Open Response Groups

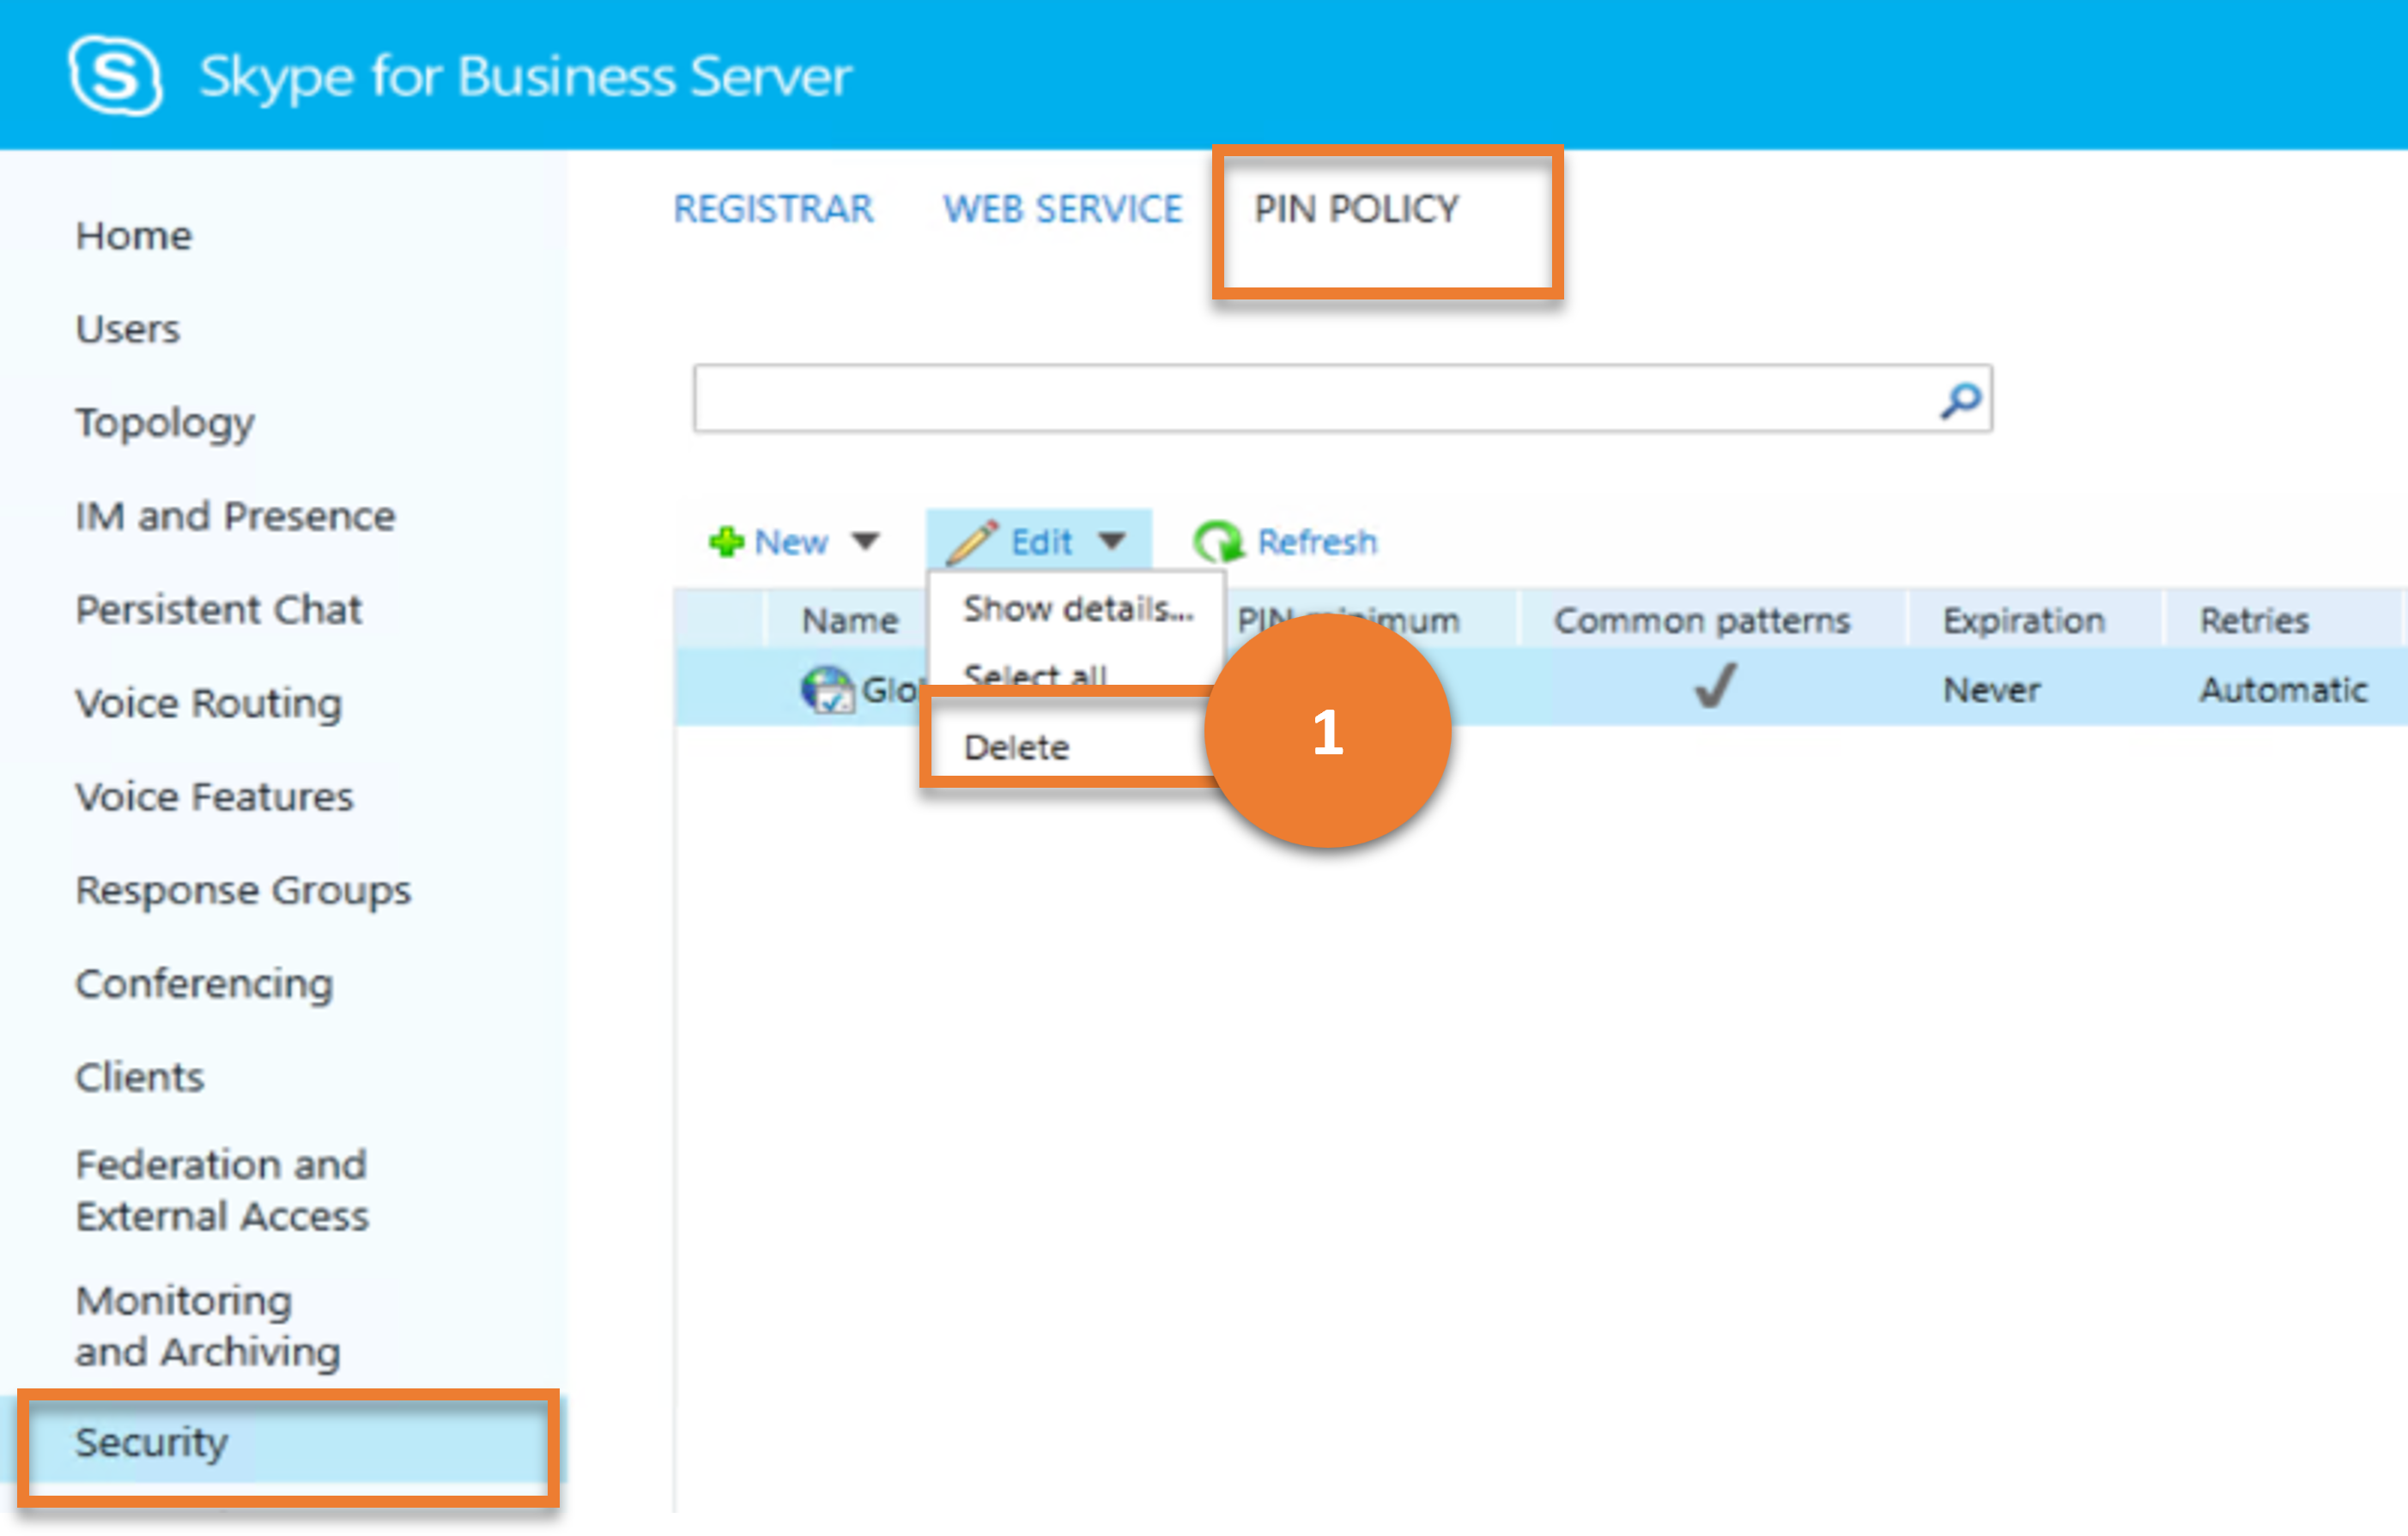coord(244,891)
